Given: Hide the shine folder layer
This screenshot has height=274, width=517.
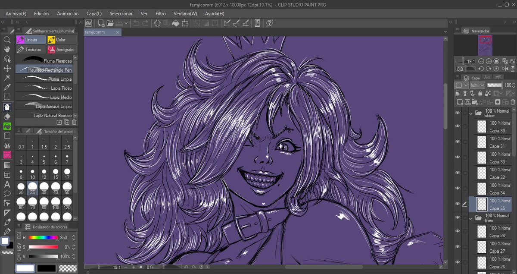Looking at the screenshot, I should point(458,113).
